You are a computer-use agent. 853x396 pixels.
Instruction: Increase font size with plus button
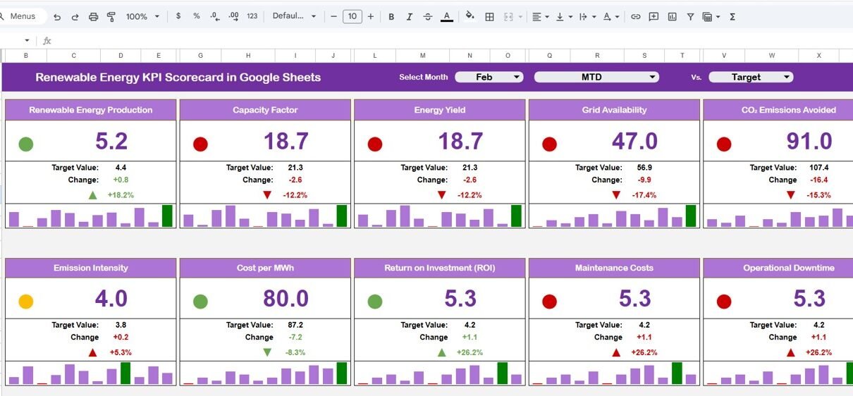point(371,16)
